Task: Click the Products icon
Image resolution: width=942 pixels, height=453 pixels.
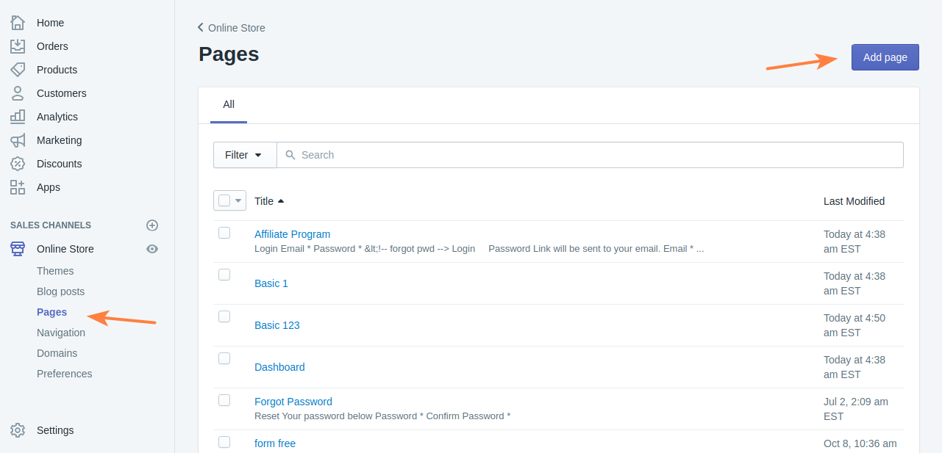Action: pos(17,69)
